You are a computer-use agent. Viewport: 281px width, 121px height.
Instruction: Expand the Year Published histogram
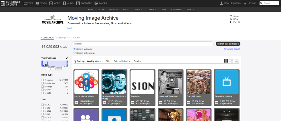click(x=67, y=58)
